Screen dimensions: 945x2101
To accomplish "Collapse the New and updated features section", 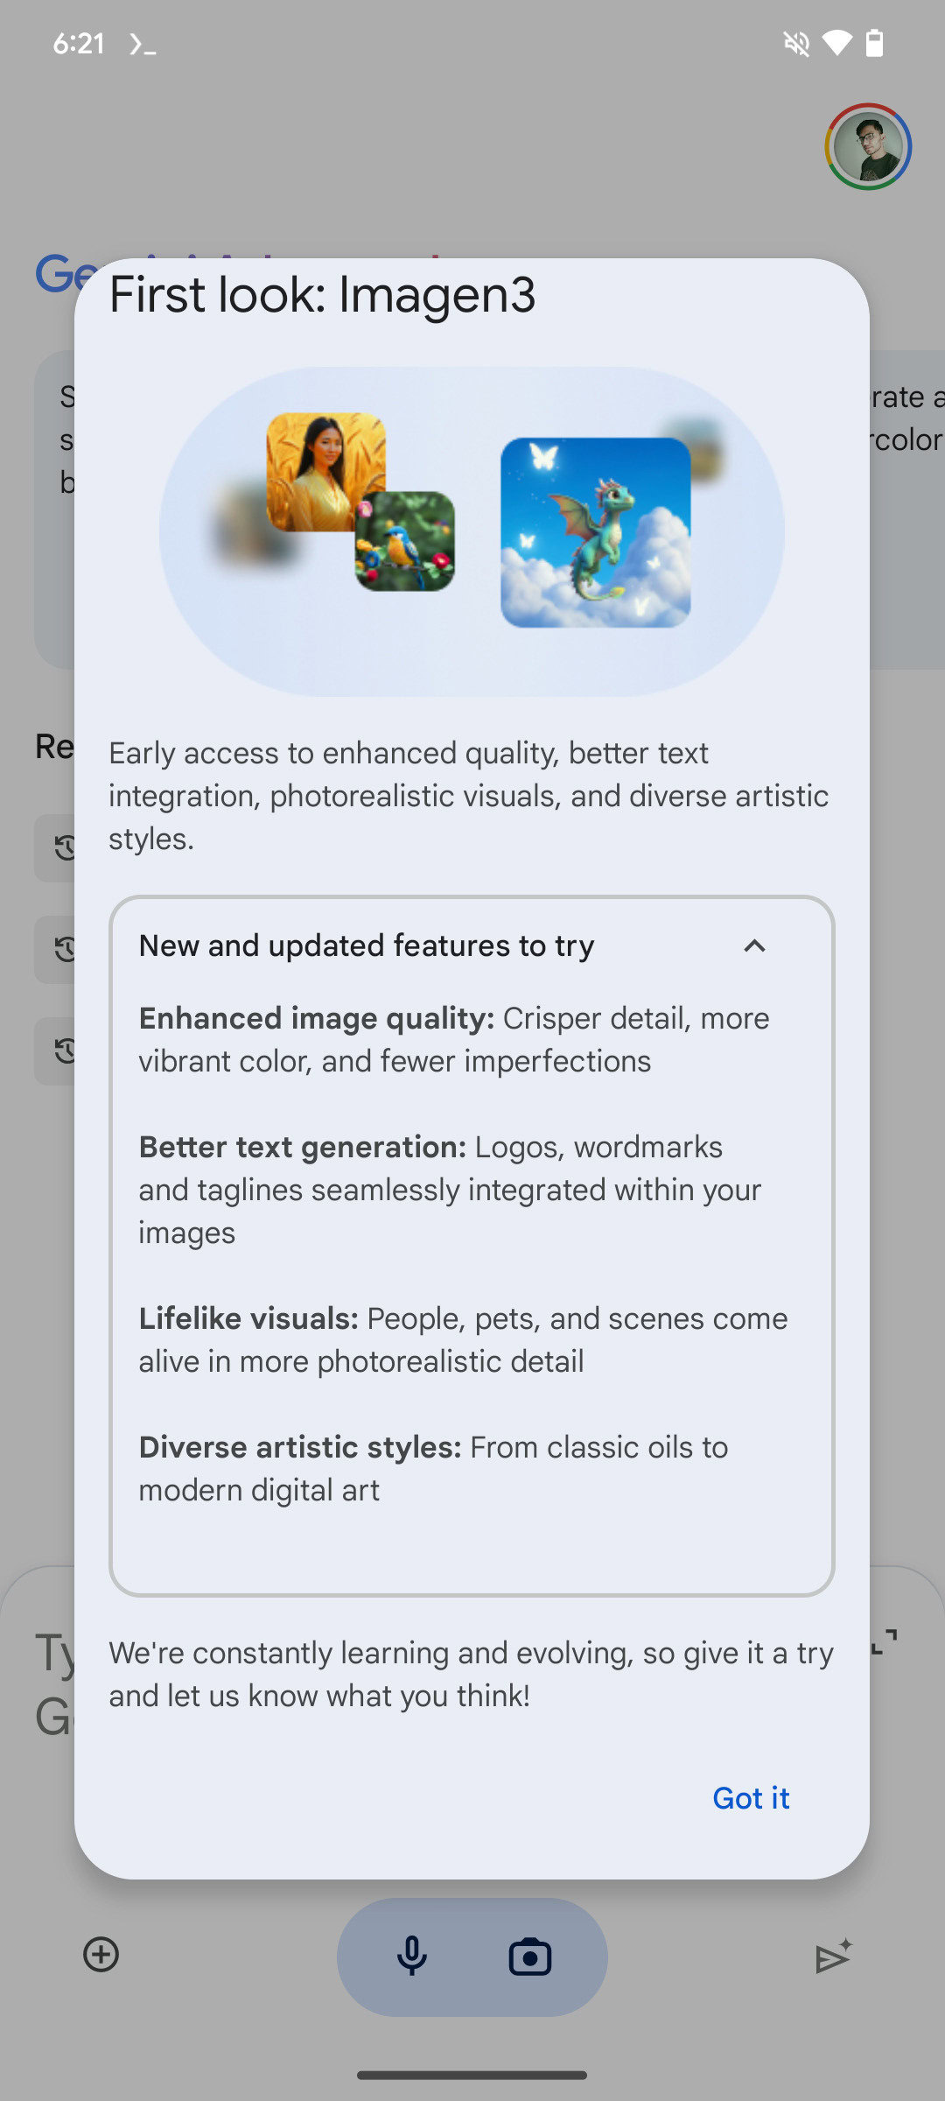I will (754, 946).
